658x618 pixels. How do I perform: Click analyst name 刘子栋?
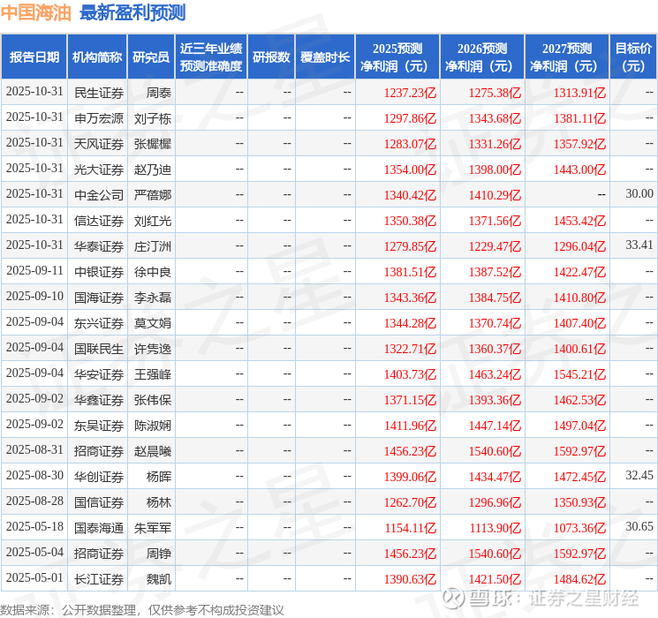(153, 118)
